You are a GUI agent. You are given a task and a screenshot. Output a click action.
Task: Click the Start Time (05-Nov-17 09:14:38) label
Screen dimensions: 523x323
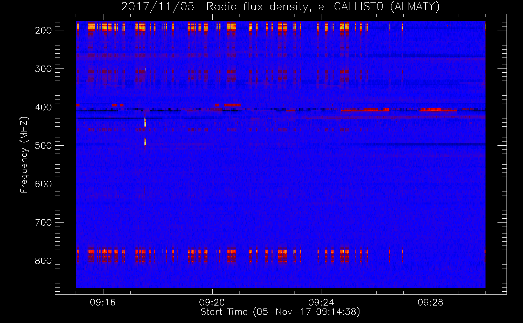(280, 312)
